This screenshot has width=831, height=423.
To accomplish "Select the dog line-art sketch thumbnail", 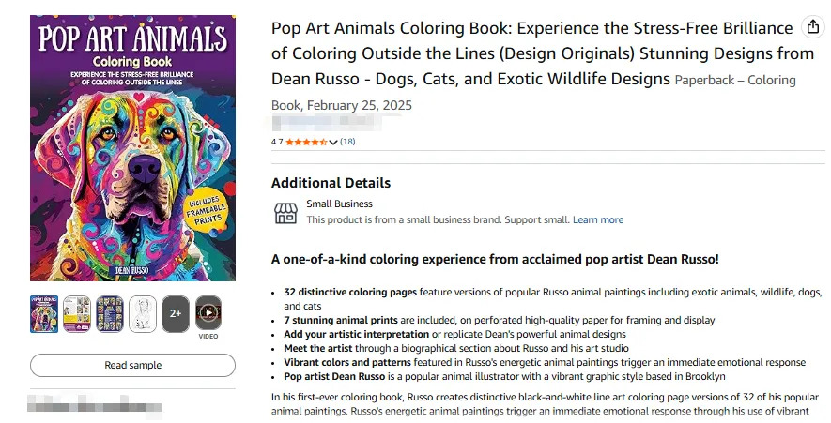I will coord(143,313).
